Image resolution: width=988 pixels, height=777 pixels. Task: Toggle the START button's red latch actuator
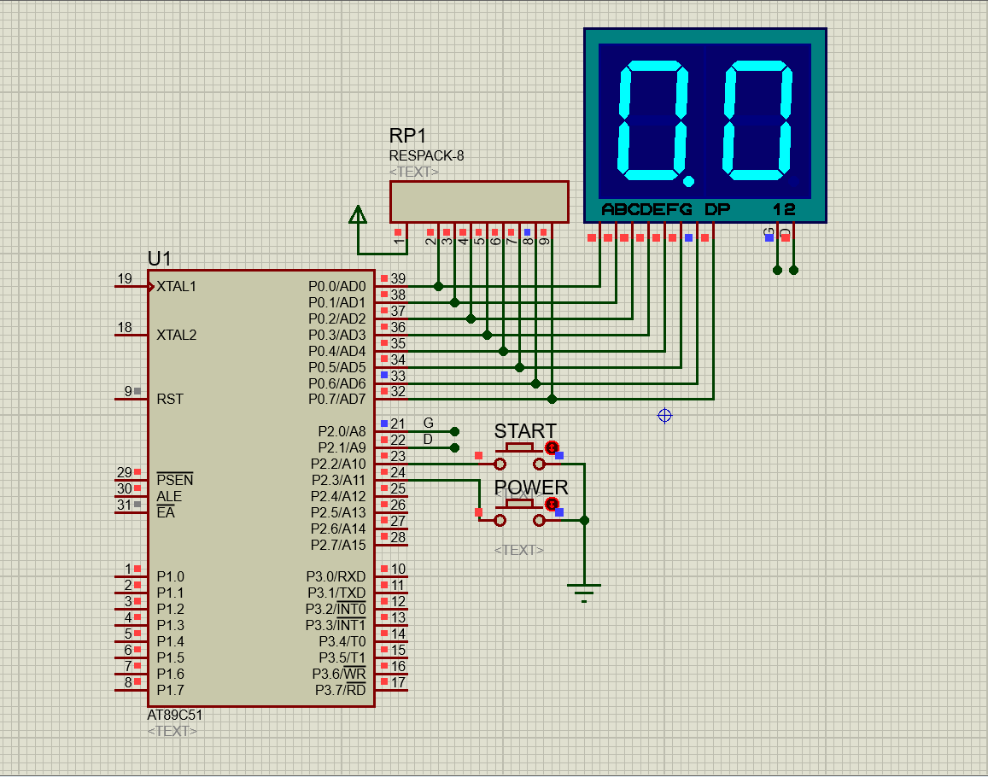(552, 447)
